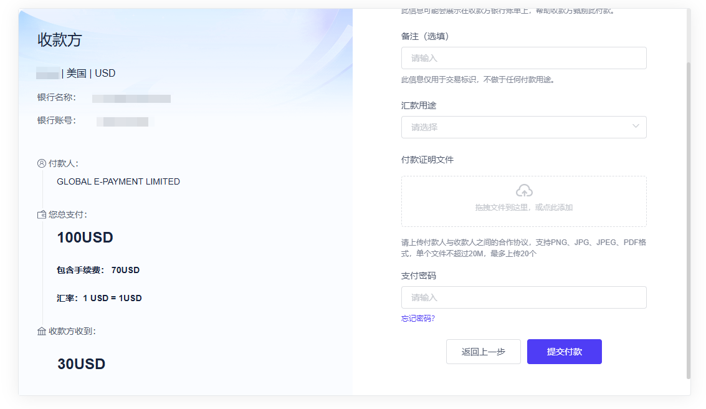Click the 忘记密码? link
Image resolution: width=706 pixels, height=409 pixels.
418,319
